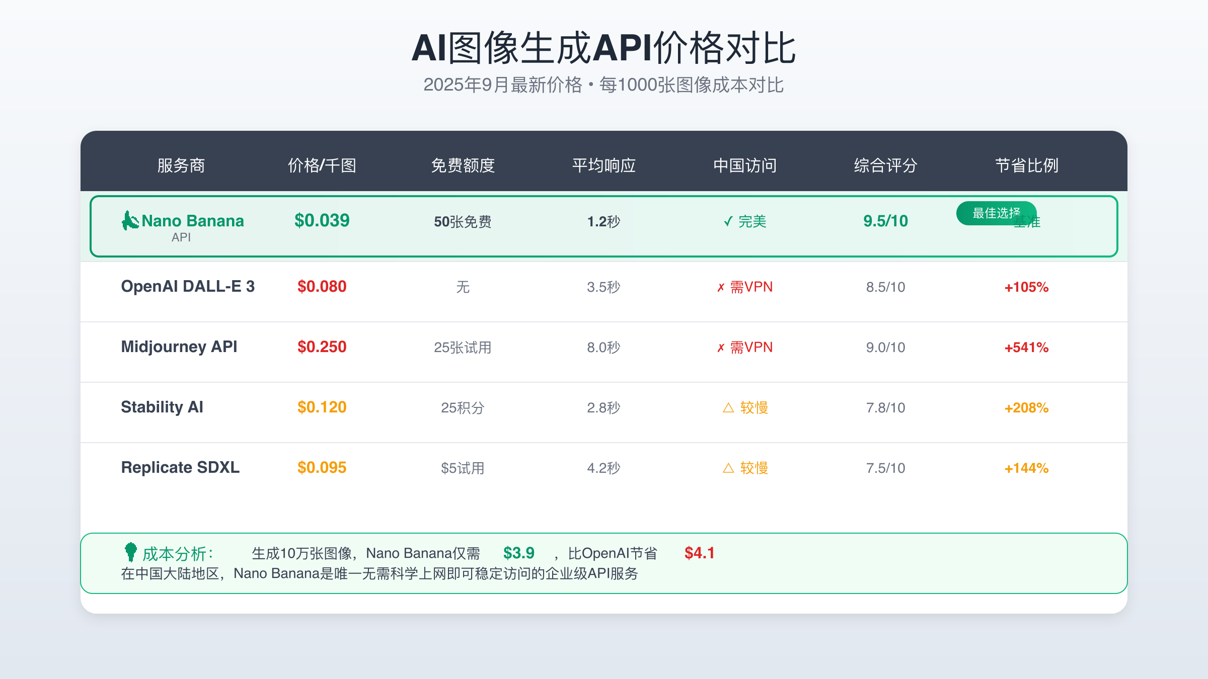The image size is (1208, 679).
Task: Click the Stability AI provider name
Action: (162, 407)
